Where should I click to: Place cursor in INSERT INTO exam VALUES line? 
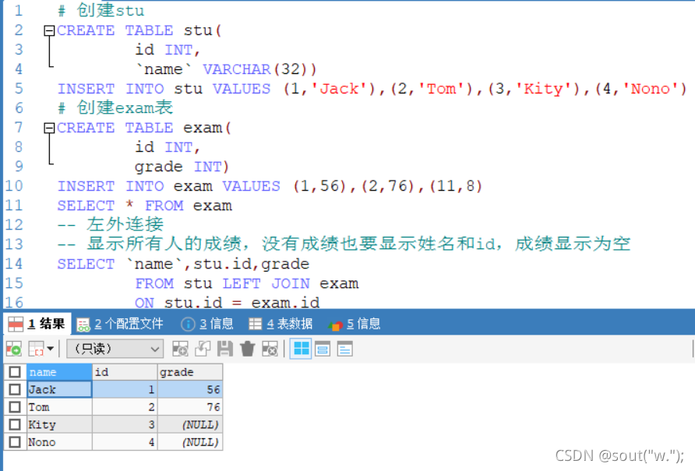270,186
